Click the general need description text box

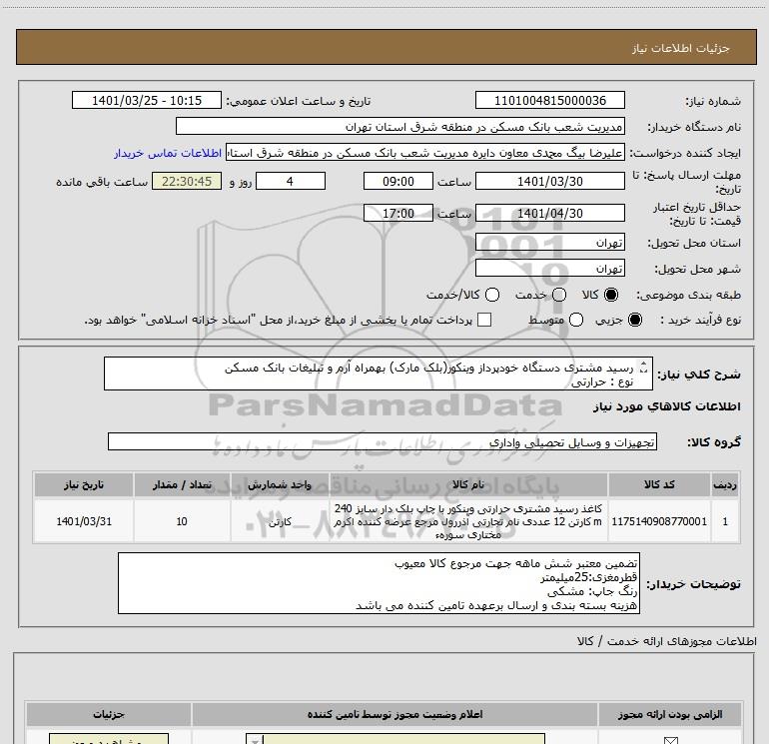(379, 373)
